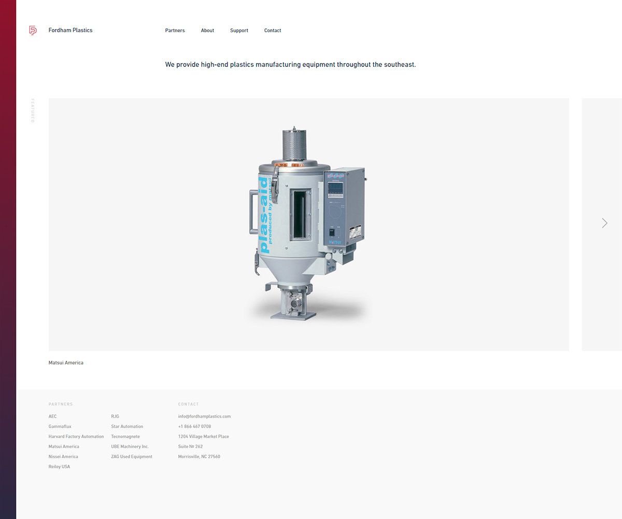The width and height of the screenshot is (622, 519).
Task: Advance carousel with the right arrow
Action: click(x=604, y=223)
